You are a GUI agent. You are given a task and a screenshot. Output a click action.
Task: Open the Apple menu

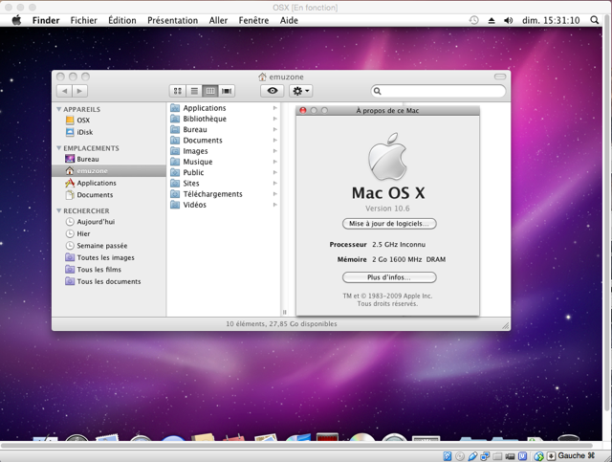coord(16,20)
